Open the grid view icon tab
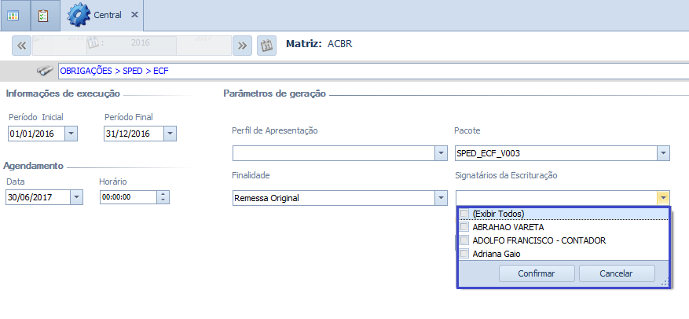 pyautogui.click(x=13, y=15)
